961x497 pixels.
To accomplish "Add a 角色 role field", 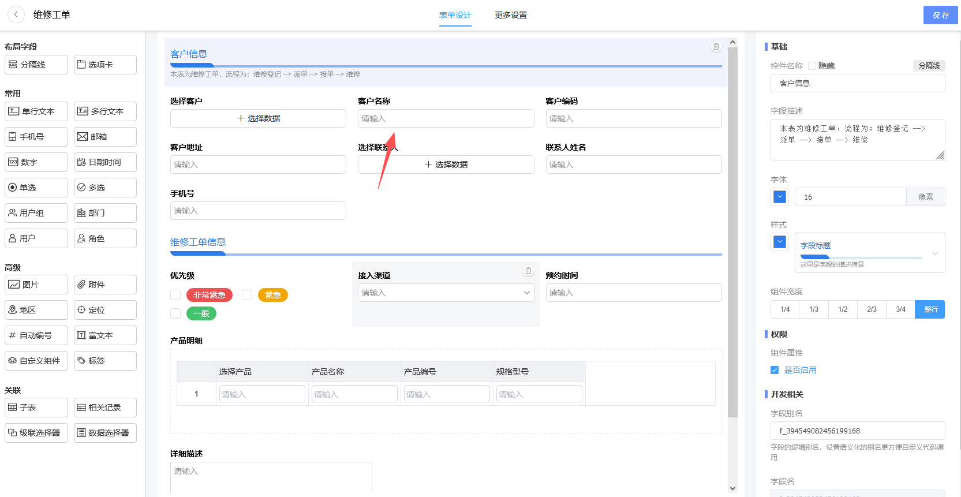I will [x=105, y=238].
